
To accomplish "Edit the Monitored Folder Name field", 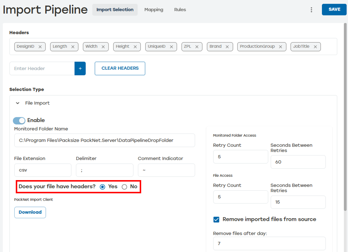I will tap(105, 140).
